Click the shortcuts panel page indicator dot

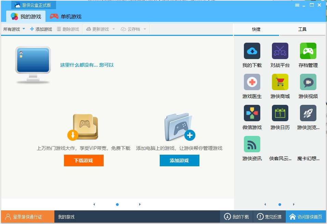point(280,205)
